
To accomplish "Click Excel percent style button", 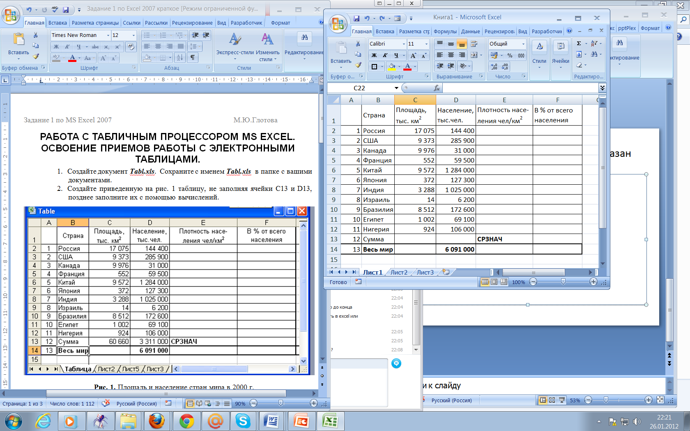I will [x=509, y=55].
